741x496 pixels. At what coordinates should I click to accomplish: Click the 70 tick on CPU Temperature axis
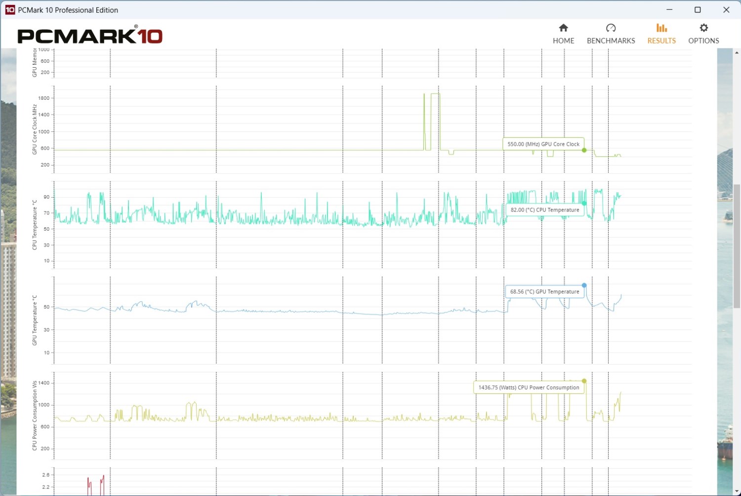47,213
